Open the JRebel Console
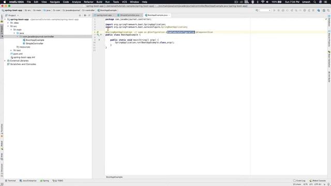This screenshot has height=186, width=331. (x=317, y=181)
